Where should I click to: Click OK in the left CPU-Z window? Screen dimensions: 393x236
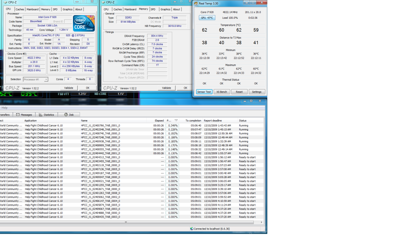pyautogui.click(x=87, y=88)
